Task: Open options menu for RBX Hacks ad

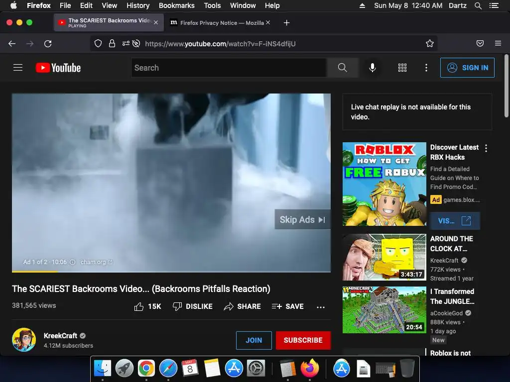Action: (x=486, y=148)
